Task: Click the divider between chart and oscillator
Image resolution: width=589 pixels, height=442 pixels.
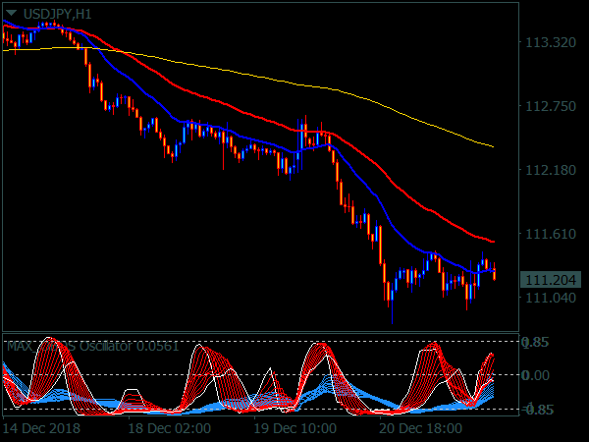Action: point(260,333)
